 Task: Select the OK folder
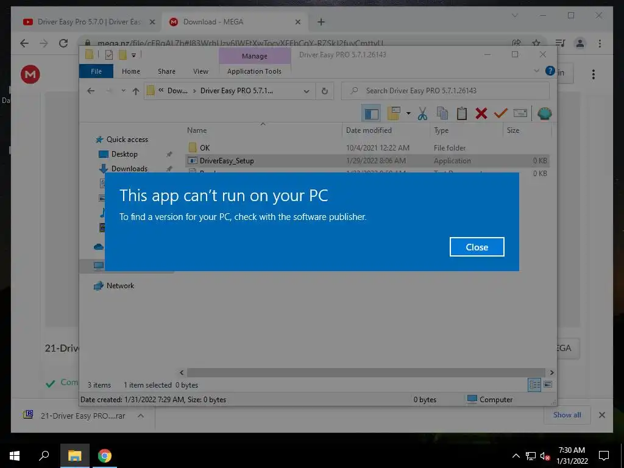point(205,147)
